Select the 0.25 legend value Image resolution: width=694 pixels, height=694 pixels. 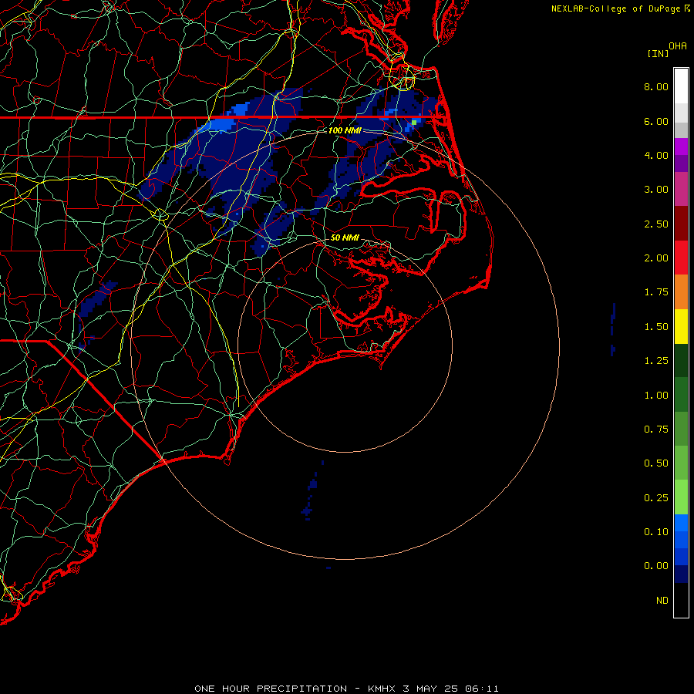tap(656, 498)
